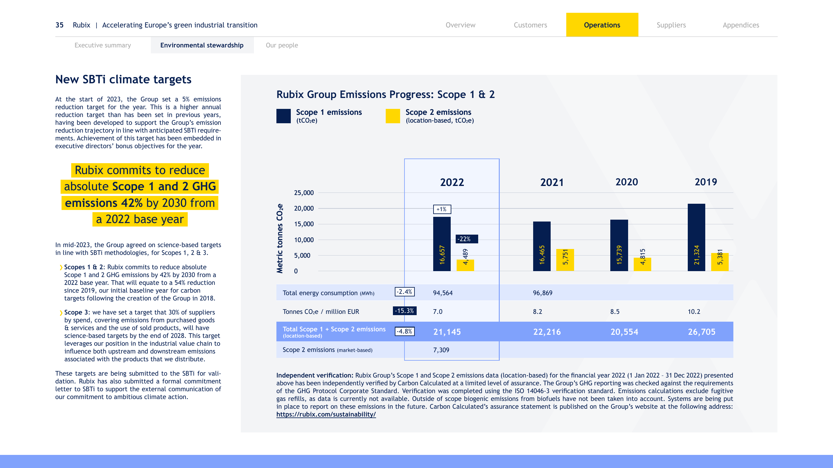The image size is (833, 468).
Task: Click the 2021 Scope 2 bar labeled 5,751
Action: pyautogui.click(x=565, y=260)
